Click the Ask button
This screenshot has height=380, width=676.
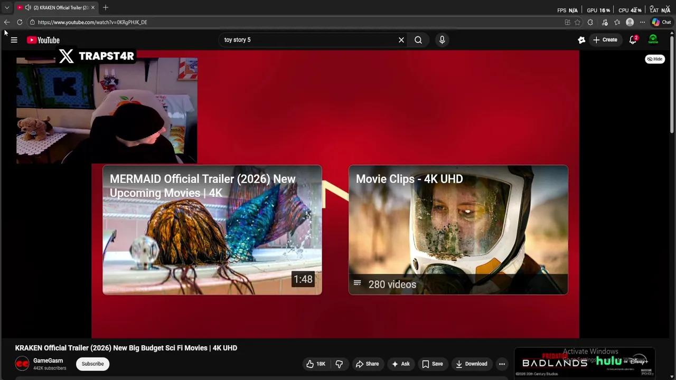(400, 364)
